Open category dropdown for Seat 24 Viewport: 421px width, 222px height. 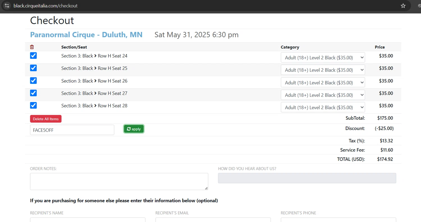click(322, 57)
